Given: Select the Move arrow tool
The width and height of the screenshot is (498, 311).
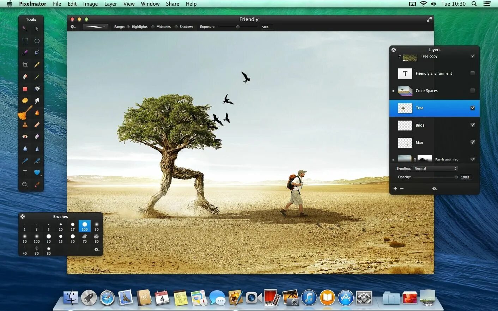Looking at the screenshot, I should (37, 29).
